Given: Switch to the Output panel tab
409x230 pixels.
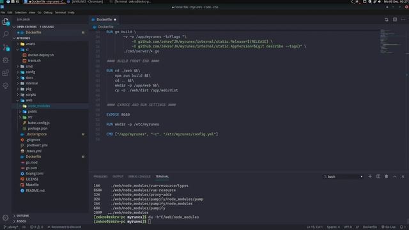Looking at the screenshot, I should (118, 176).
